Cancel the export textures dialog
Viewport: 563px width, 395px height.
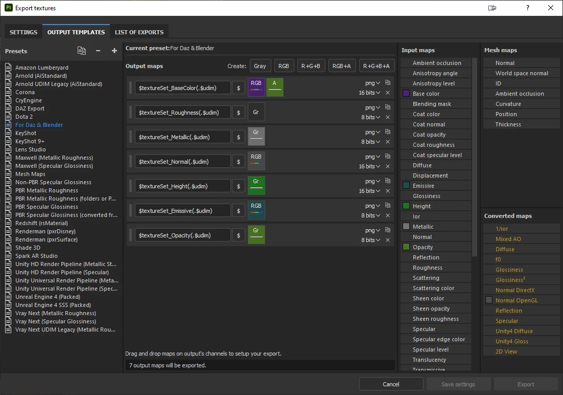pos(391,384)
